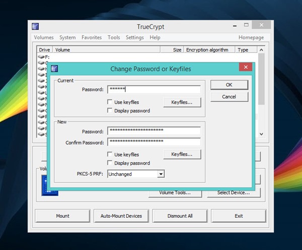The image size is (302, 250).
Task: Open the Help menu
Action: pyautogui.click(x=155, y=37)
